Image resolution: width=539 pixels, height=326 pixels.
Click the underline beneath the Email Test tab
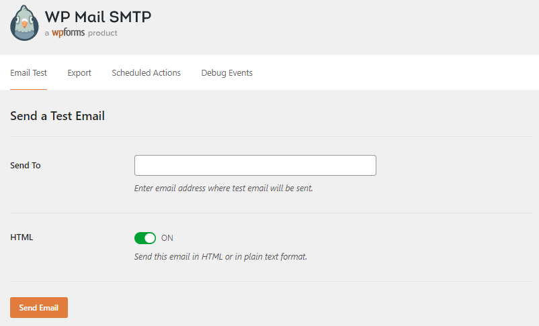tap(28, 89)
